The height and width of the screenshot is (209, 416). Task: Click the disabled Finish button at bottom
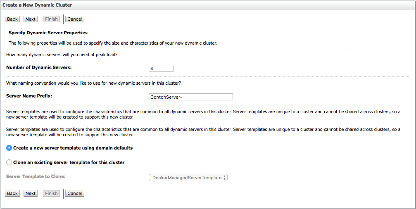click(52, 193)
